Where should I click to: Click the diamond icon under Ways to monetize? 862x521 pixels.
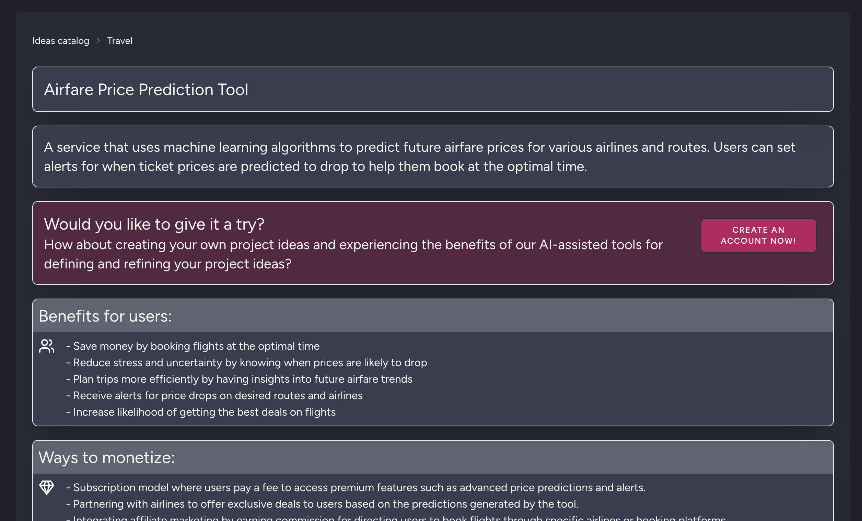[47, 487]
